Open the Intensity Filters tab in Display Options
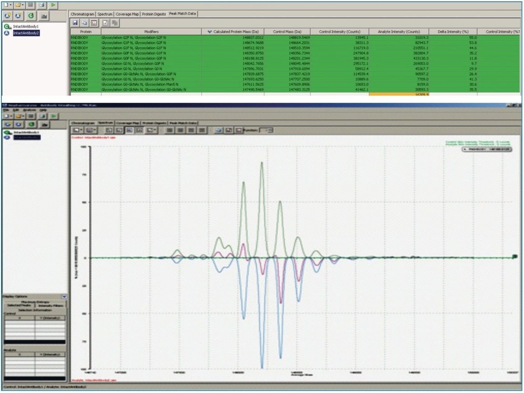Image resolution: width=524 pixels, height=393 pixels. (50, 305)
